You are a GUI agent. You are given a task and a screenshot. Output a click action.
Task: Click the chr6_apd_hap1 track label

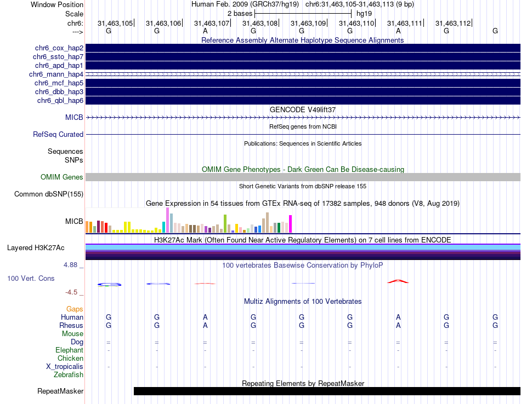click(59, 66)
